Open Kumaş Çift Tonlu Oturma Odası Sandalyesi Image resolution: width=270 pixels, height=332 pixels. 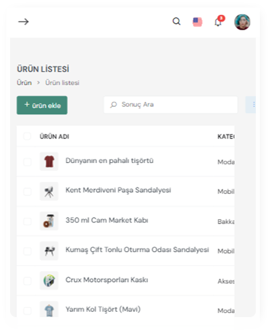point(137,250)
